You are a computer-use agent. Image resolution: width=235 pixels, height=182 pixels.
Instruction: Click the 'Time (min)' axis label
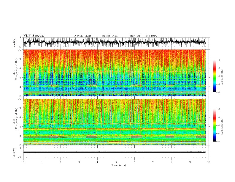coord(119,165)
